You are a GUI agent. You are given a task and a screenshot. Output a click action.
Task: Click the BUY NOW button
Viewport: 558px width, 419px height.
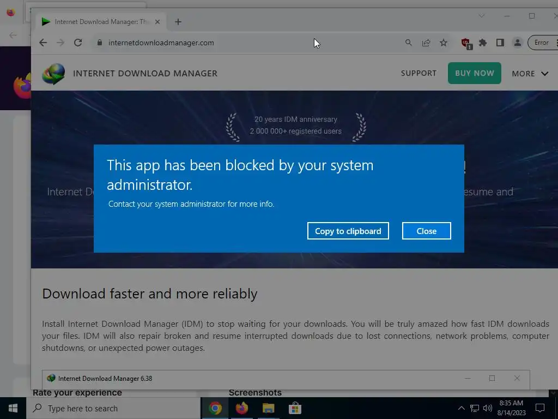click(475, 73)
